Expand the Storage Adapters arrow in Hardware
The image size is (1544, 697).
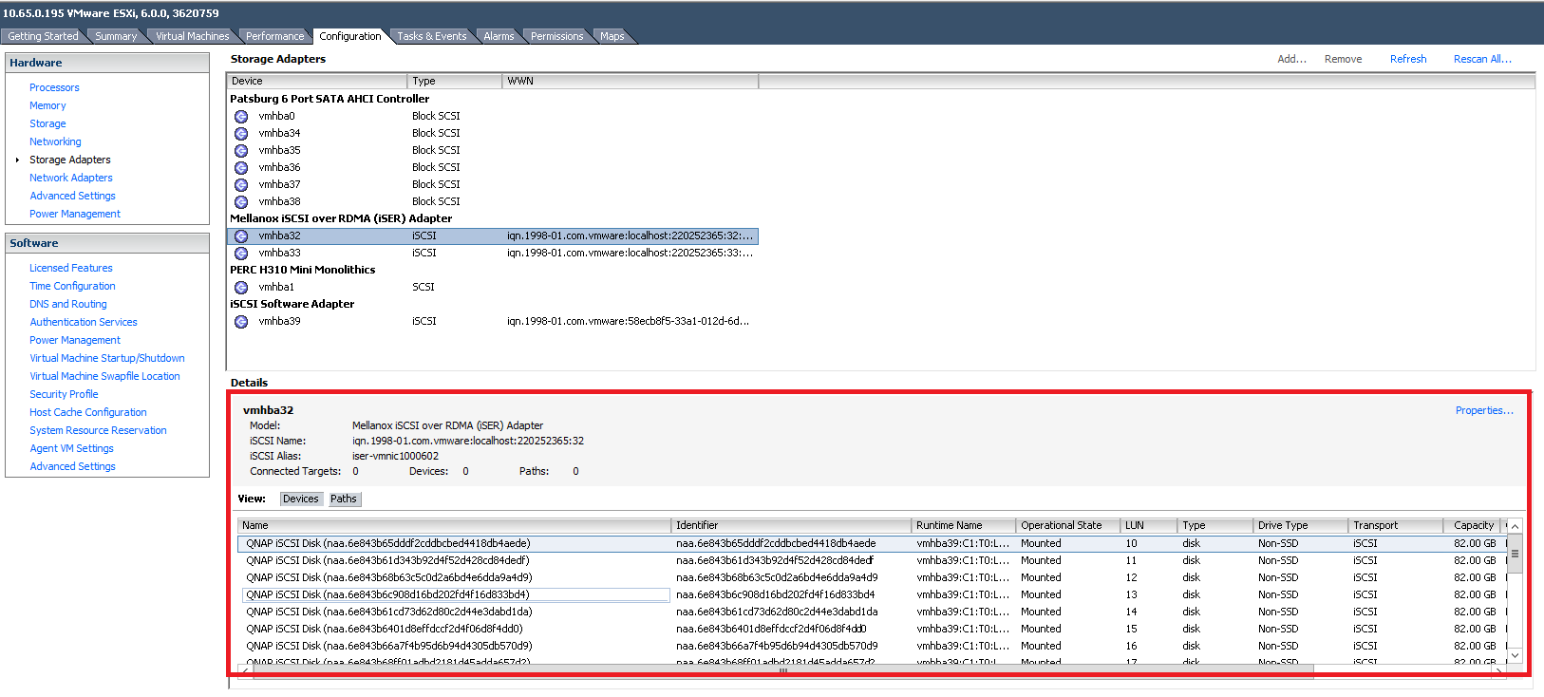pyautogui.click(x=17, y=160)
